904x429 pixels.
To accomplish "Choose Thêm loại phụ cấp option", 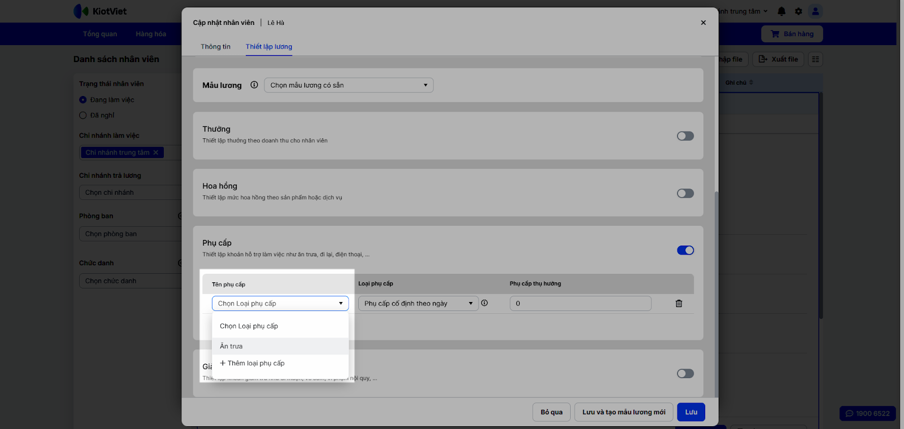I will [x=253, y=364].
